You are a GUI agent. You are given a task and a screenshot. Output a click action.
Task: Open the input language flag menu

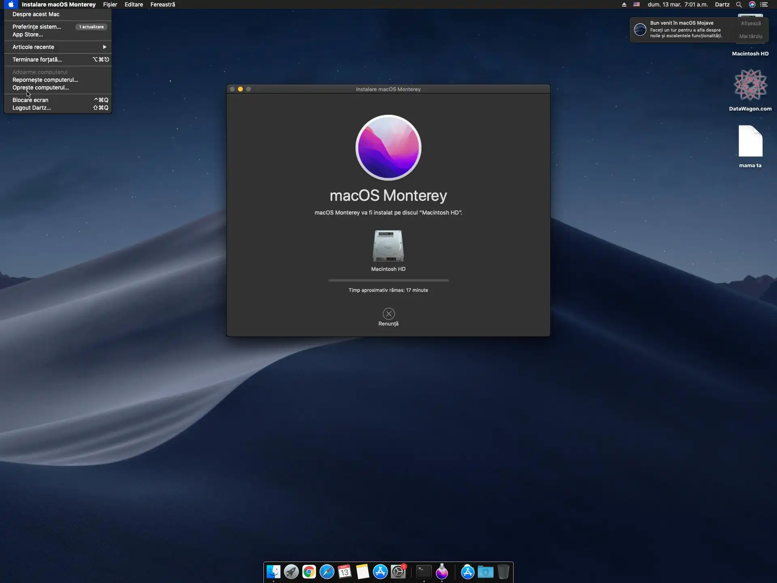pos(637,4)
